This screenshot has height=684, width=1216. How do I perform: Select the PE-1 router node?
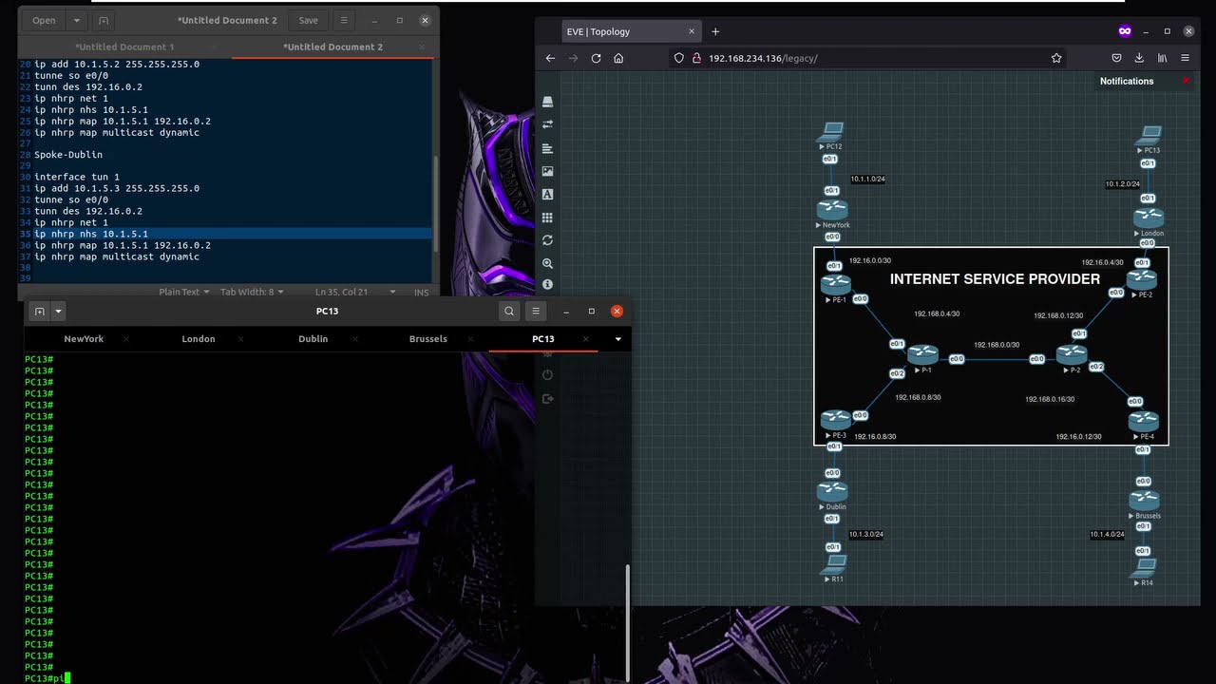coord(836,283)
